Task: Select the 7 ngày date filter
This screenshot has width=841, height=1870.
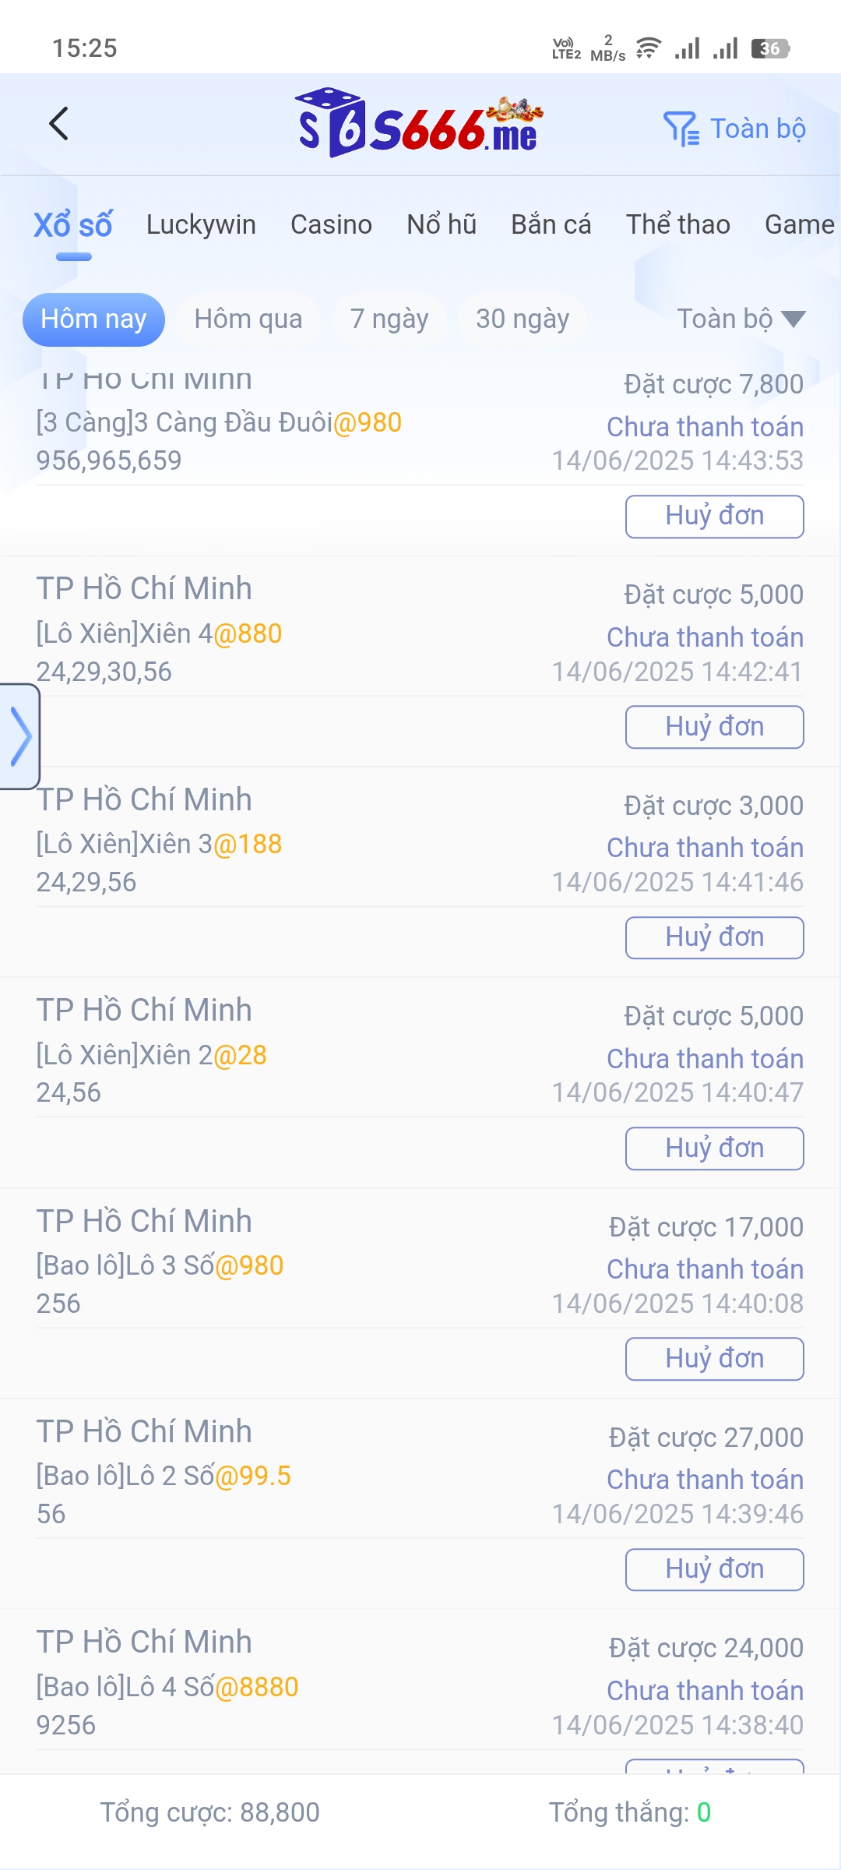Action: click(389, 319)
